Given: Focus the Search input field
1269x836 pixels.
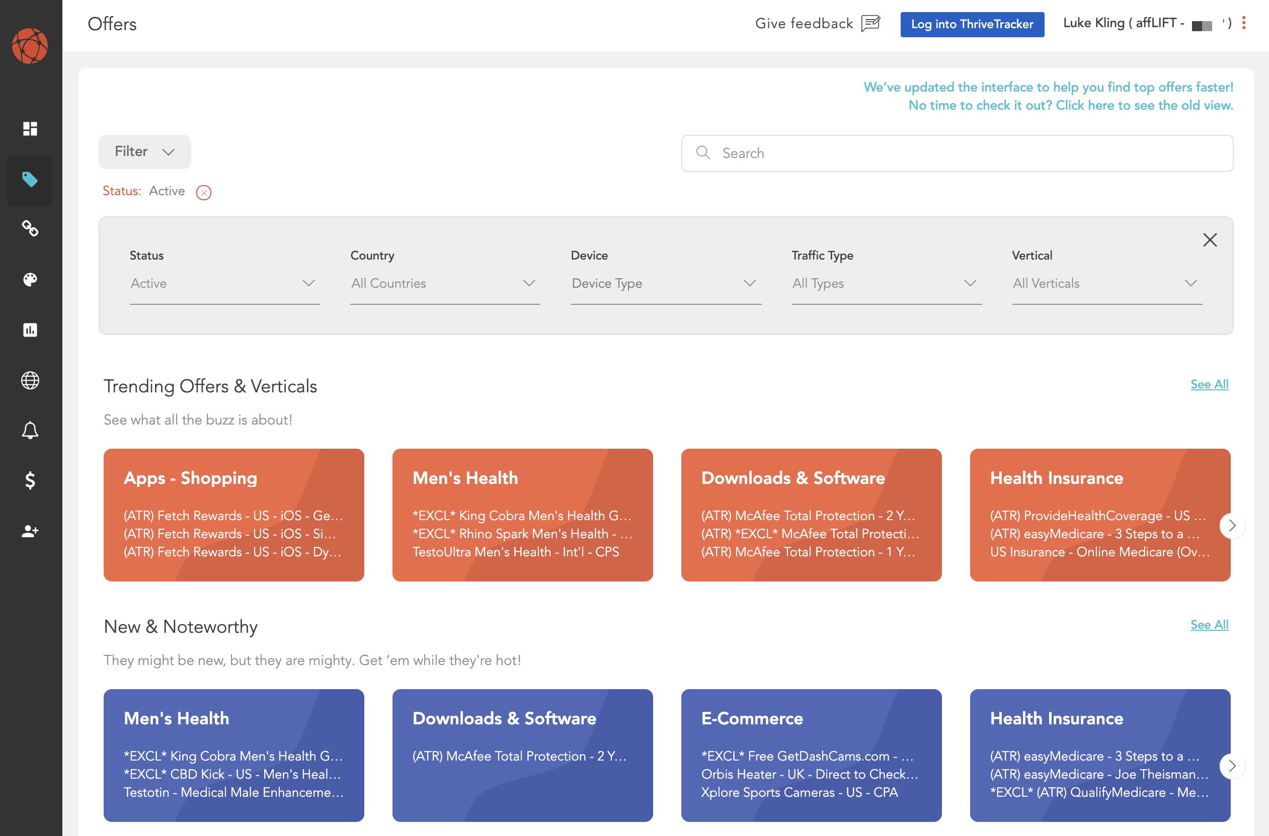Looking at the screenshot, I should [957, 153].
